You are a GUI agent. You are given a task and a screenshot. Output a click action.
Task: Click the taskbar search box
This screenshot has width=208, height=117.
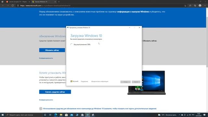[24, 115]
